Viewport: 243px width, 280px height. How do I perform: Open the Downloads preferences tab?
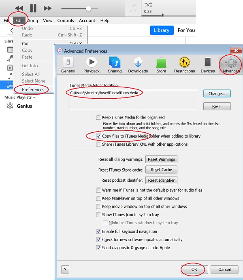138,65
